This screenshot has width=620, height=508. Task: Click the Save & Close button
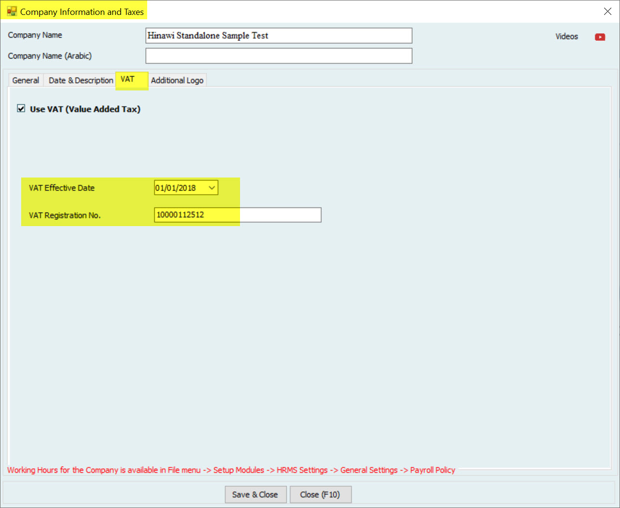click(255, 495)
